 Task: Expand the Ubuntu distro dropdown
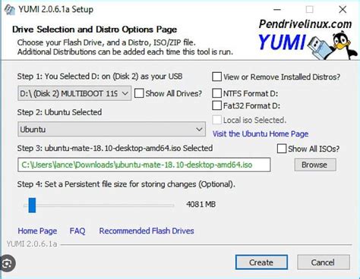112,130
